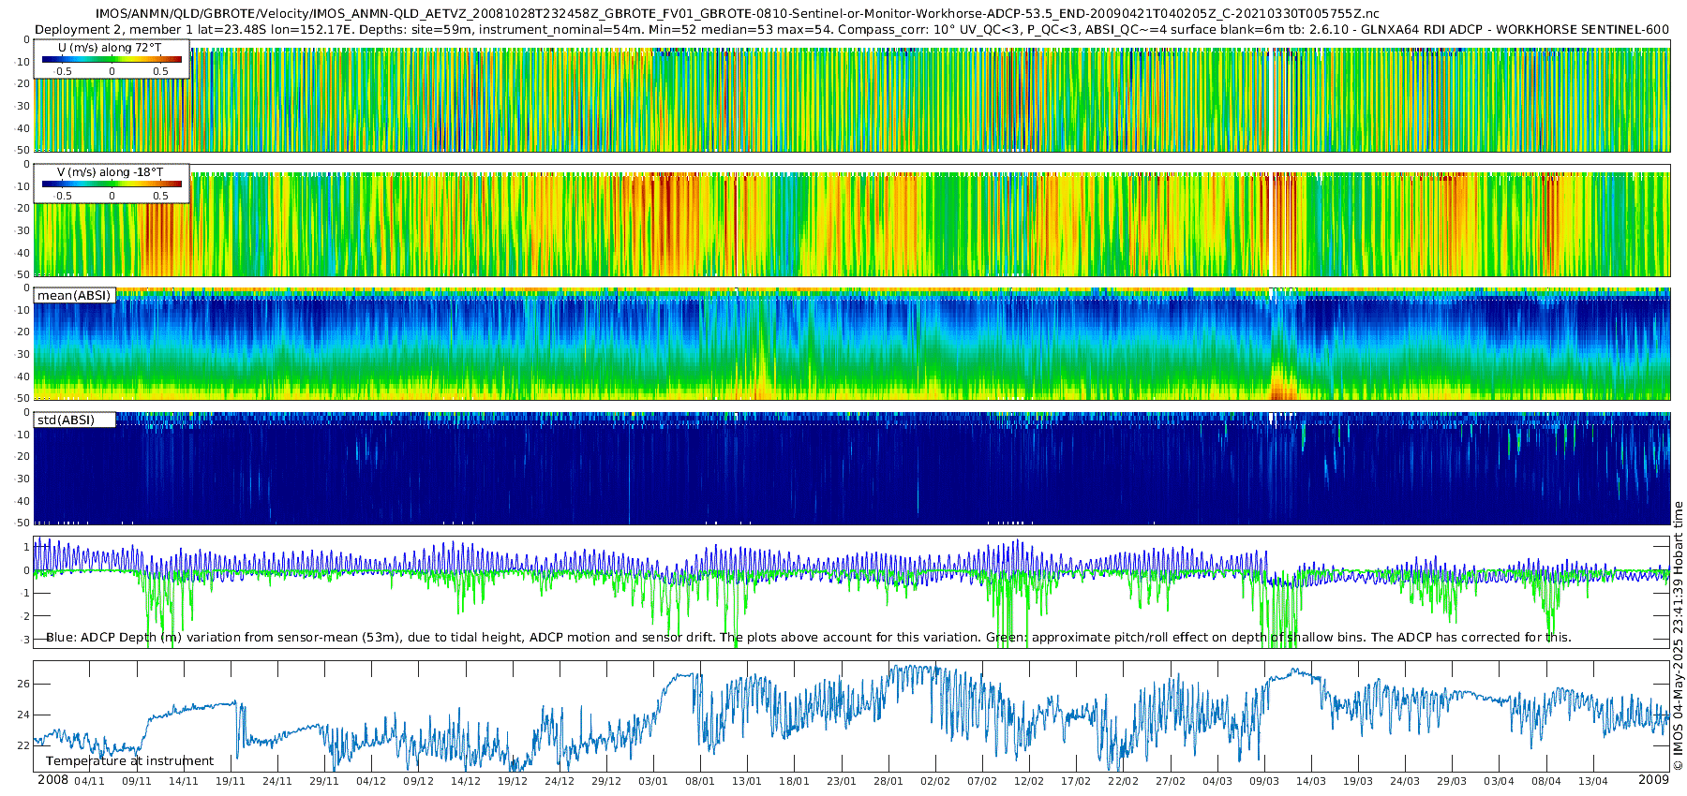Click the V velocity colorbar legend
This screenshot has height=796, width=1687.
click(112, 184)
